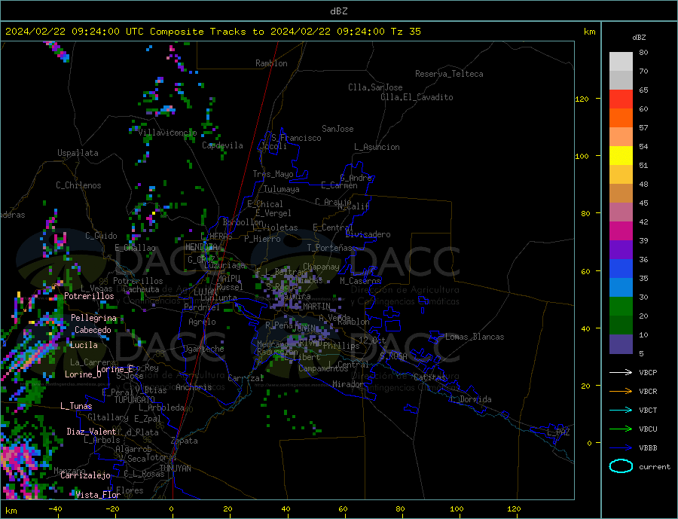Click the 'L_Tunas' station label
678x519 pixels.
(x=76, y=406)
